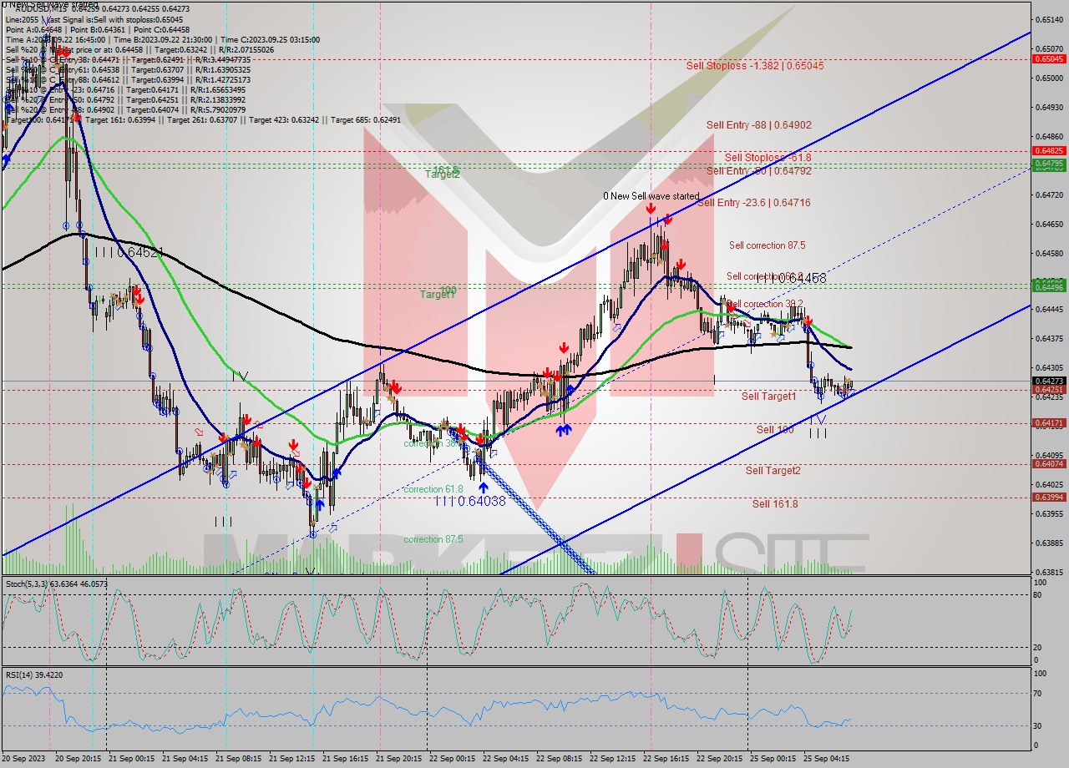This screenshot has width=1069, height=768.
Task: Click the 80 level on the Stoch scale
Action: [1038, 595]
